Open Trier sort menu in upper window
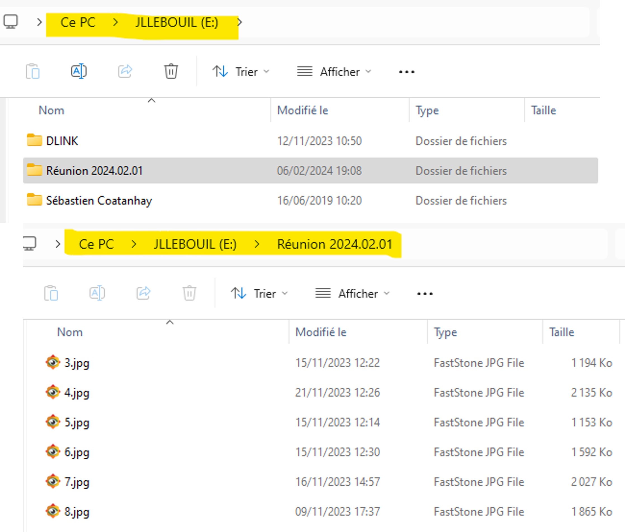The height and width of the screenshot is (532, 625). [241, 72]
